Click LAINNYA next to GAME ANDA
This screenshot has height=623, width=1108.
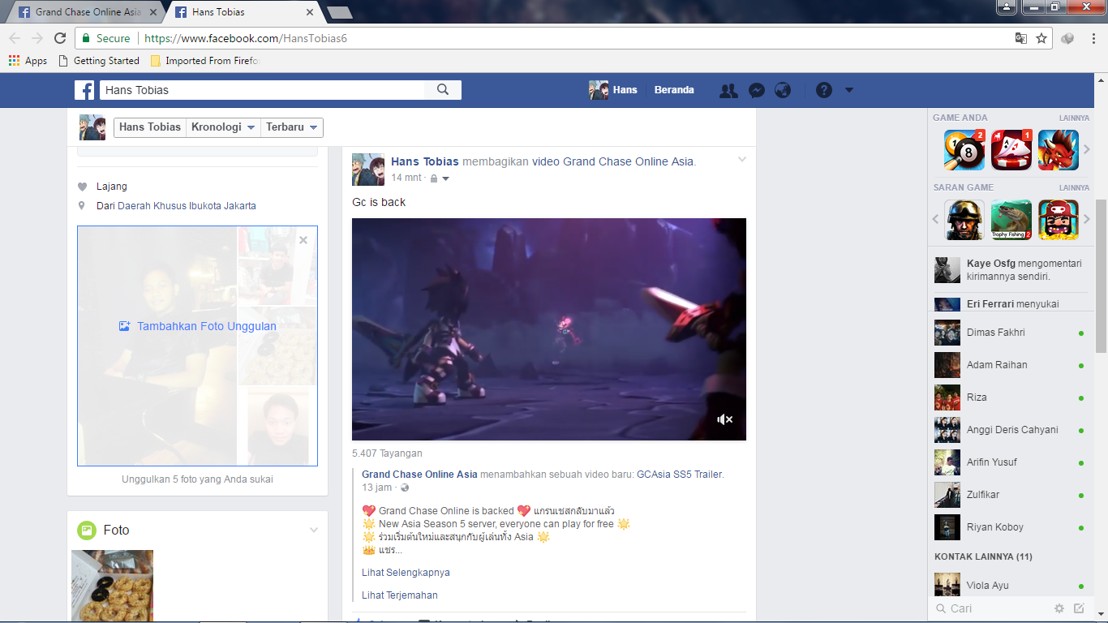(1074, 118)
